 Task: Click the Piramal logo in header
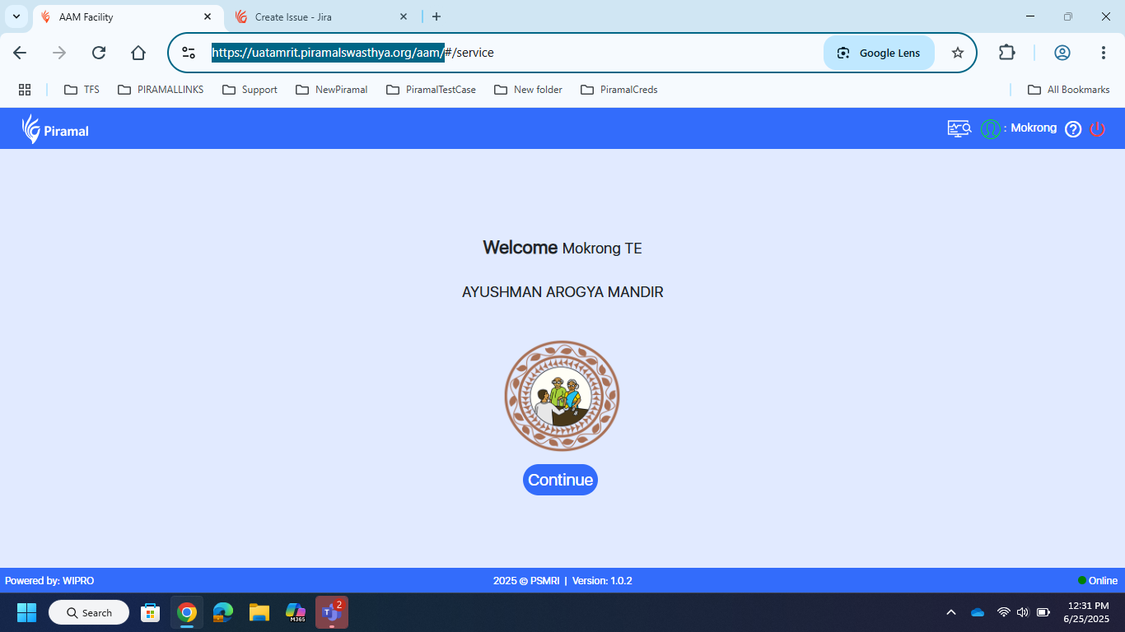pyautogui.click(x=55, y=129)
